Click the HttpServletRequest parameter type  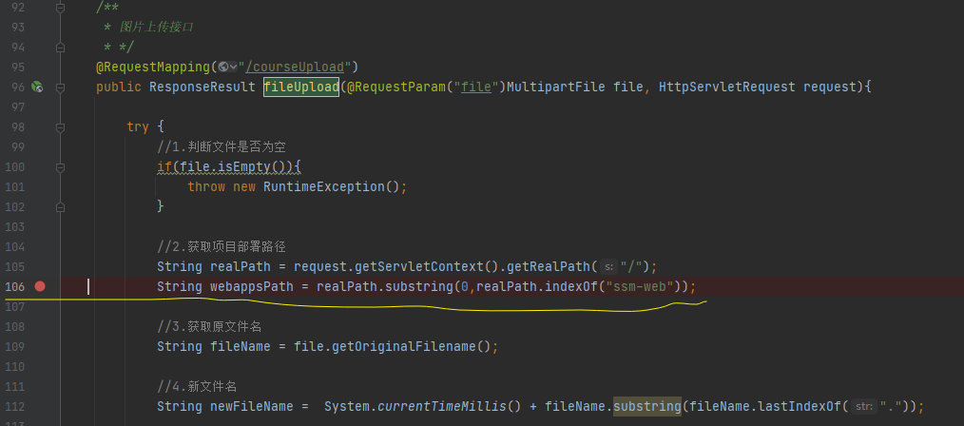(726, 87)
